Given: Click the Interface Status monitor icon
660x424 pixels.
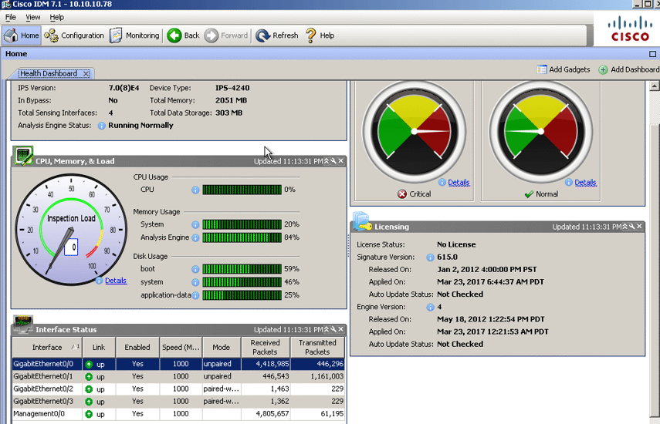Looking at the screenshot, I should tap(22, 324).
